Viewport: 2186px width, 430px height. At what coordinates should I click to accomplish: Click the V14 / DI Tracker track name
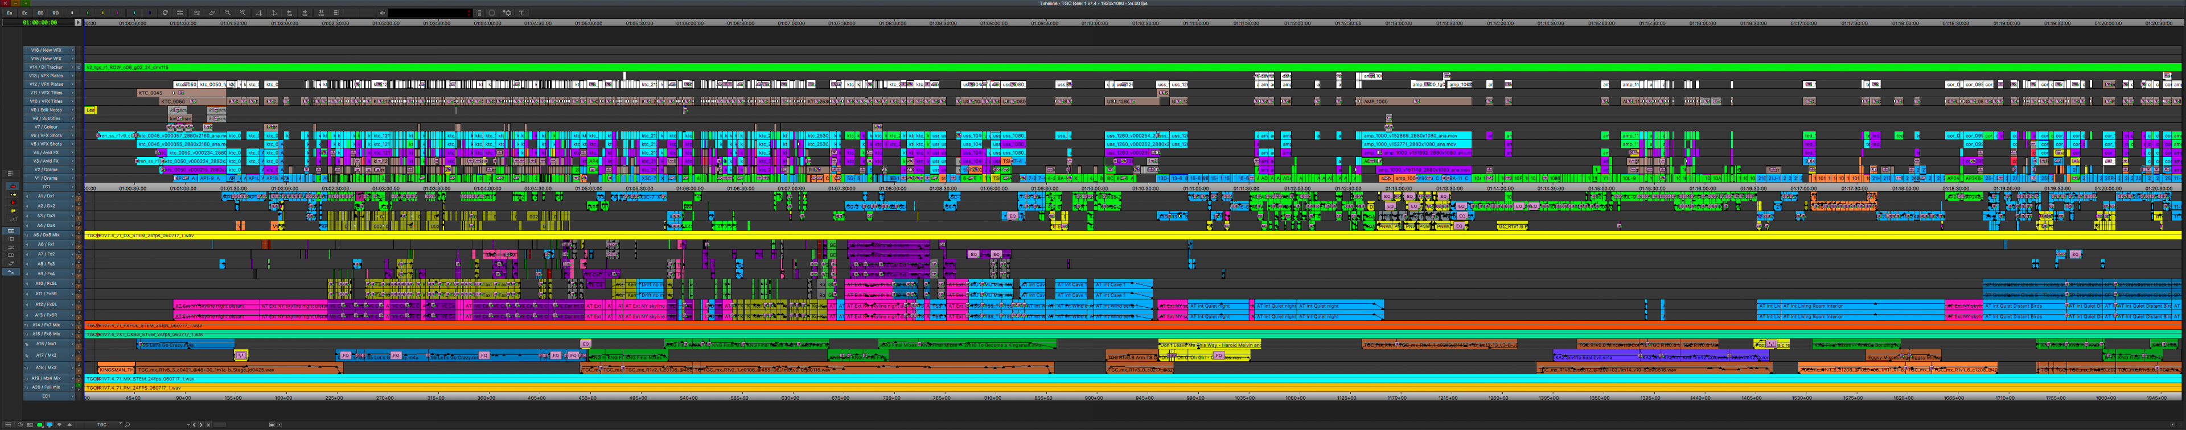[x=46, y=67]
